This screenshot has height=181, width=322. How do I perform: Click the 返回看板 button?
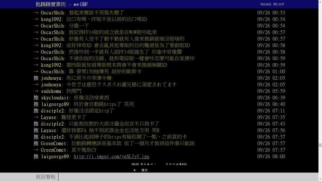46,177
